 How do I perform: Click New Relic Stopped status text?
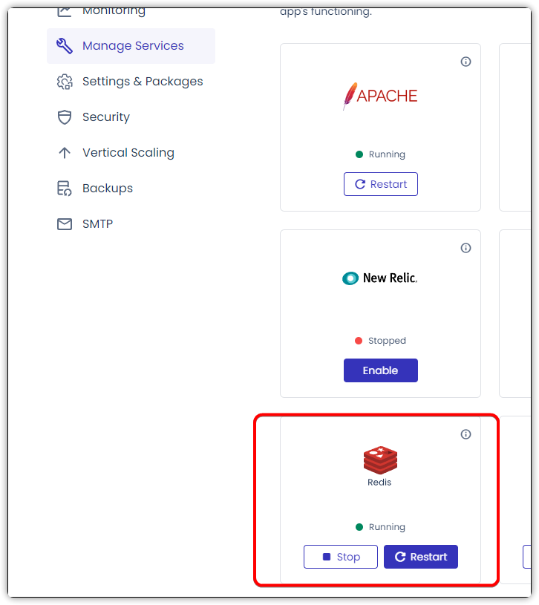tap(387, 341)
